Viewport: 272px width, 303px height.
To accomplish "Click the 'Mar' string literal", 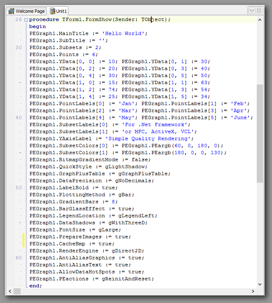I will point(127,110).
